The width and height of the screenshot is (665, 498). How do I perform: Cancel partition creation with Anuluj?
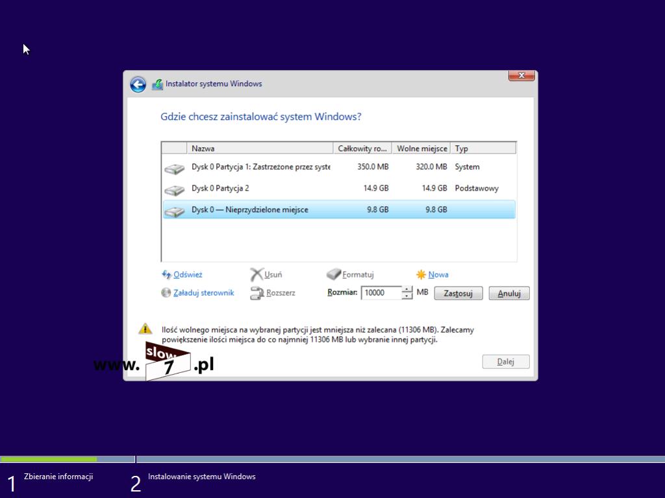tap(509, 293)
